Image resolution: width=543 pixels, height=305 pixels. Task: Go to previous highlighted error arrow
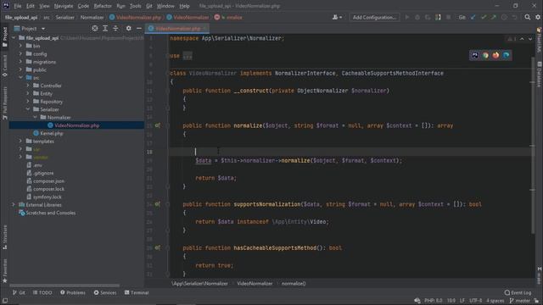tap(522, 39)
